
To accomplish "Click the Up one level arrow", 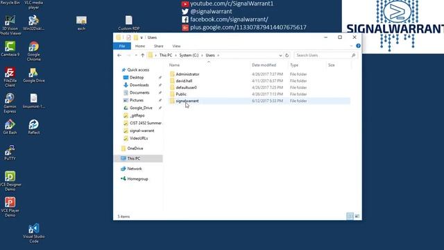I will [x=143, y=56].
